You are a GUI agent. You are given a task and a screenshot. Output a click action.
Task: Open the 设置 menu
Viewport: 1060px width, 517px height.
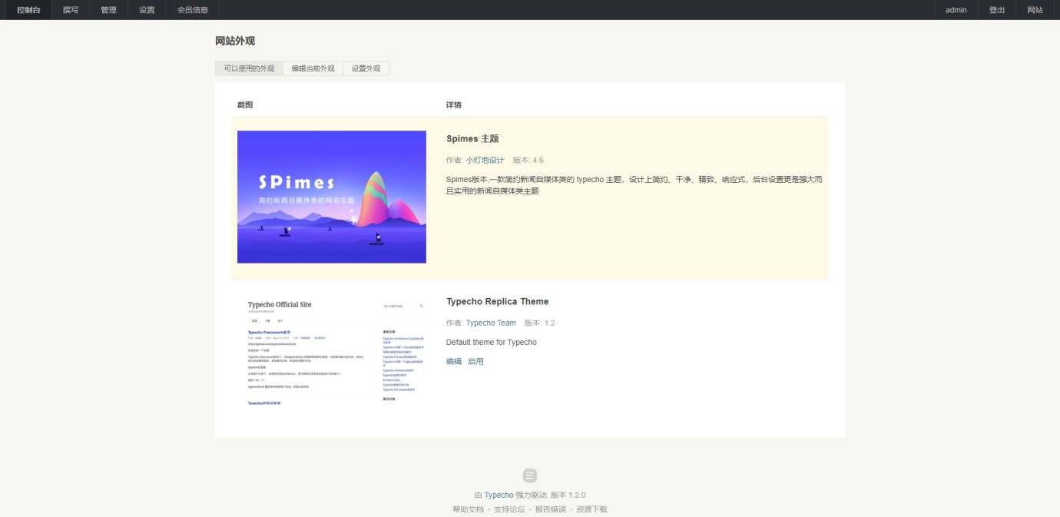pyautogui.click(x=147, y=10)
